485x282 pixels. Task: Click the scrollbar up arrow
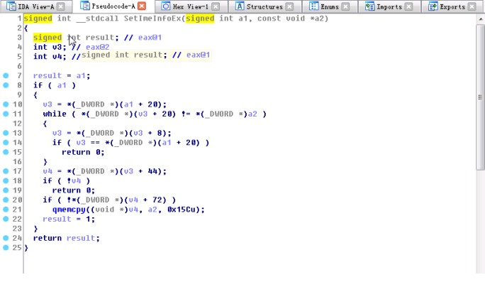click(x=480, y=19)
